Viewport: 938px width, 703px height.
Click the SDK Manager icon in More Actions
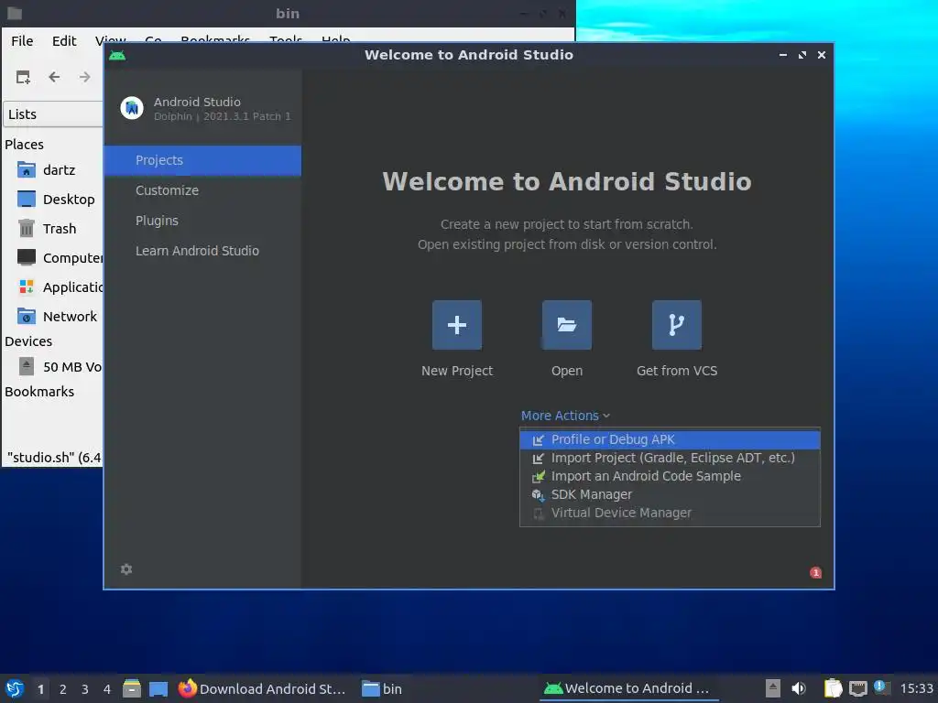(x=539, y=495)
